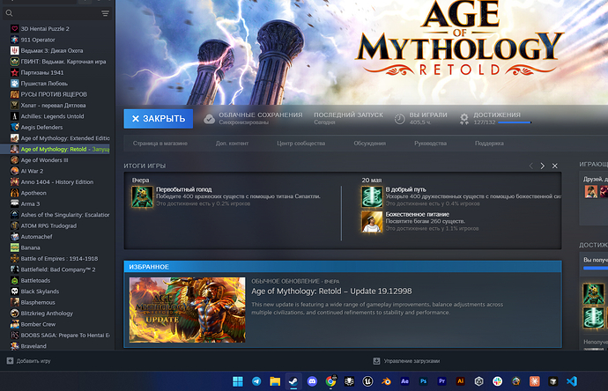Screen dimensions: 608x391
Task: Click the cloud saves status icon
Action: [x=210, y=119]
